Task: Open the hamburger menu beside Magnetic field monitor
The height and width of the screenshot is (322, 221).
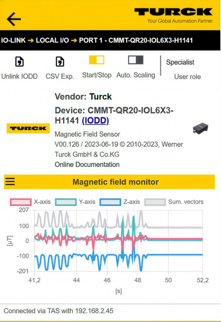Action: tap(10, 182)
